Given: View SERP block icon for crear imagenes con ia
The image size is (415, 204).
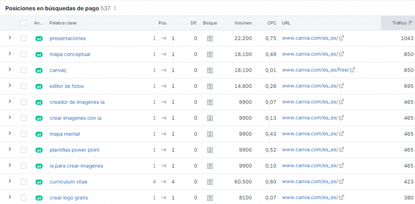Looking at the screenshot, I should [210, 118].
